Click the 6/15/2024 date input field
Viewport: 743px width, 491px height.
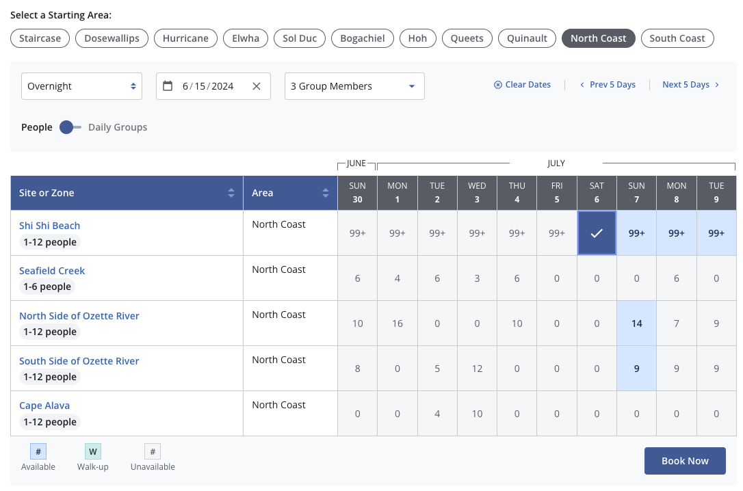coord(208,86)
